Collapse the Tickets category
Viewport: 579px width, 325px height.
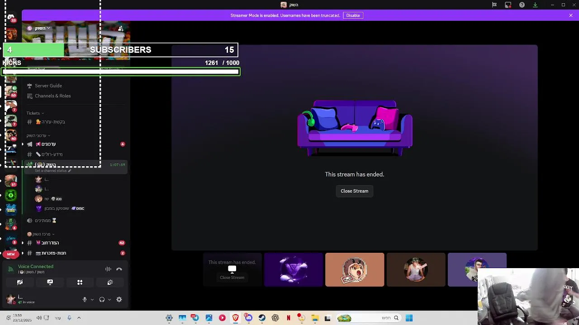35,113
